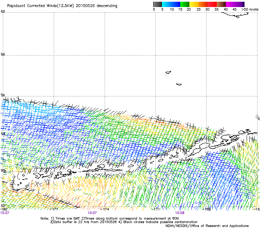Image resolution: width=260 pixels, height=228 pixels.
Task: Click the orange 25-30 knots legend segment
Action: click(203, 4)
